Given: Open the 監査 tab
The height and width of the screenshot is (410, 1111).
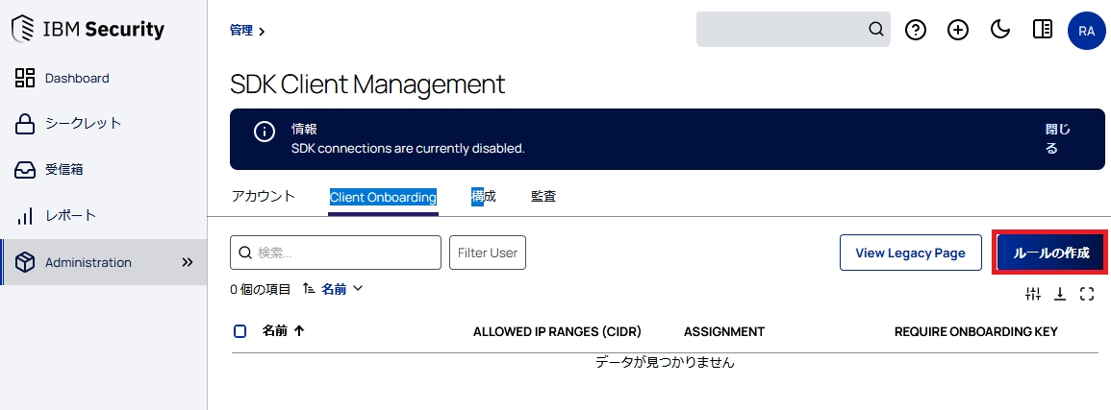Looking at the screenshot, I should pos(543,197).
